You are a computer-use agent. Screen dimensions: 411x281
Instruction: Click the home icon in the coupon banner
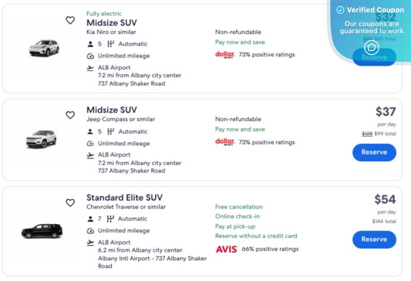(371, 47)
